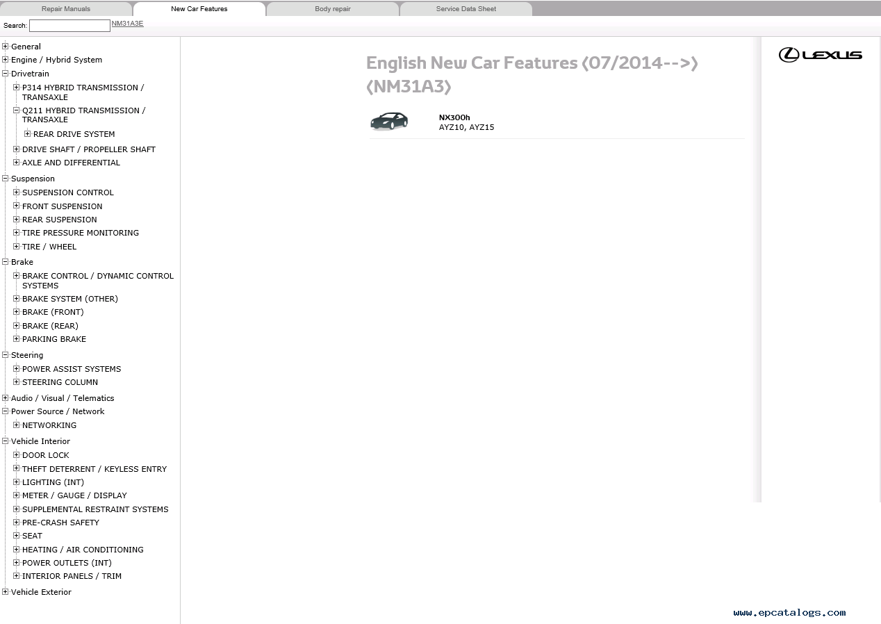881x624 pixels.
Task: Collapse the Brake tree node
Action: tap(6, 262)
